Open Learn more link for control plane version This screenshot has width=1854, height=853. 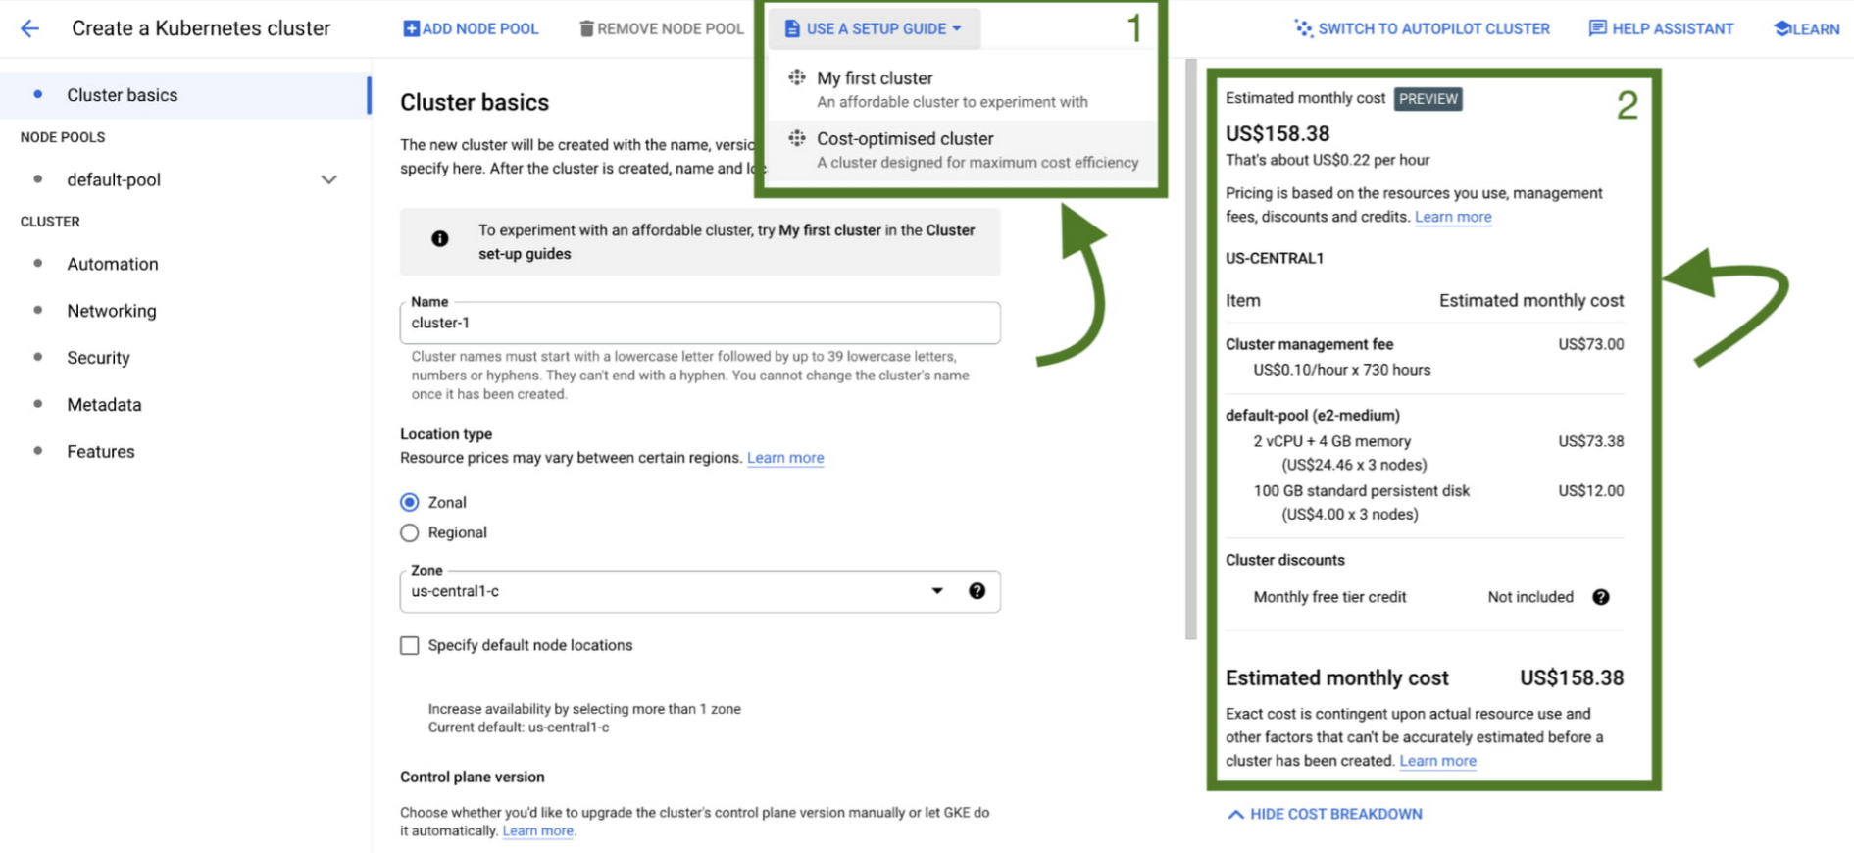tap(537, 830)
